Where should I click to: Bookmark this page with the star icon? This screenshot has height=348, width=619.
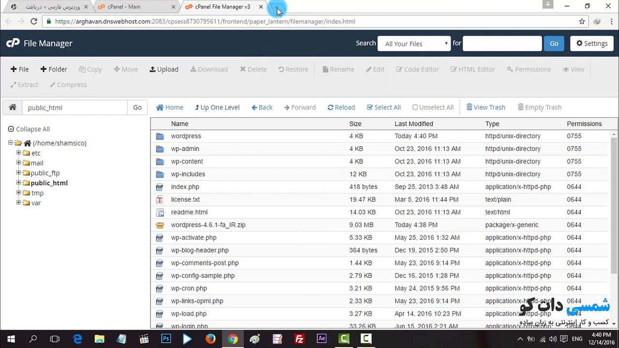pyautogui.click(x=582, y=21)
